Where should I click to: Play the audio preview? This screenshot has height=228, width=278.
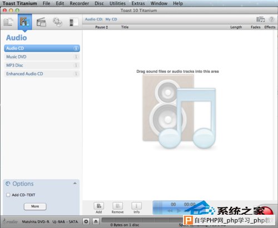click(179, 211)
